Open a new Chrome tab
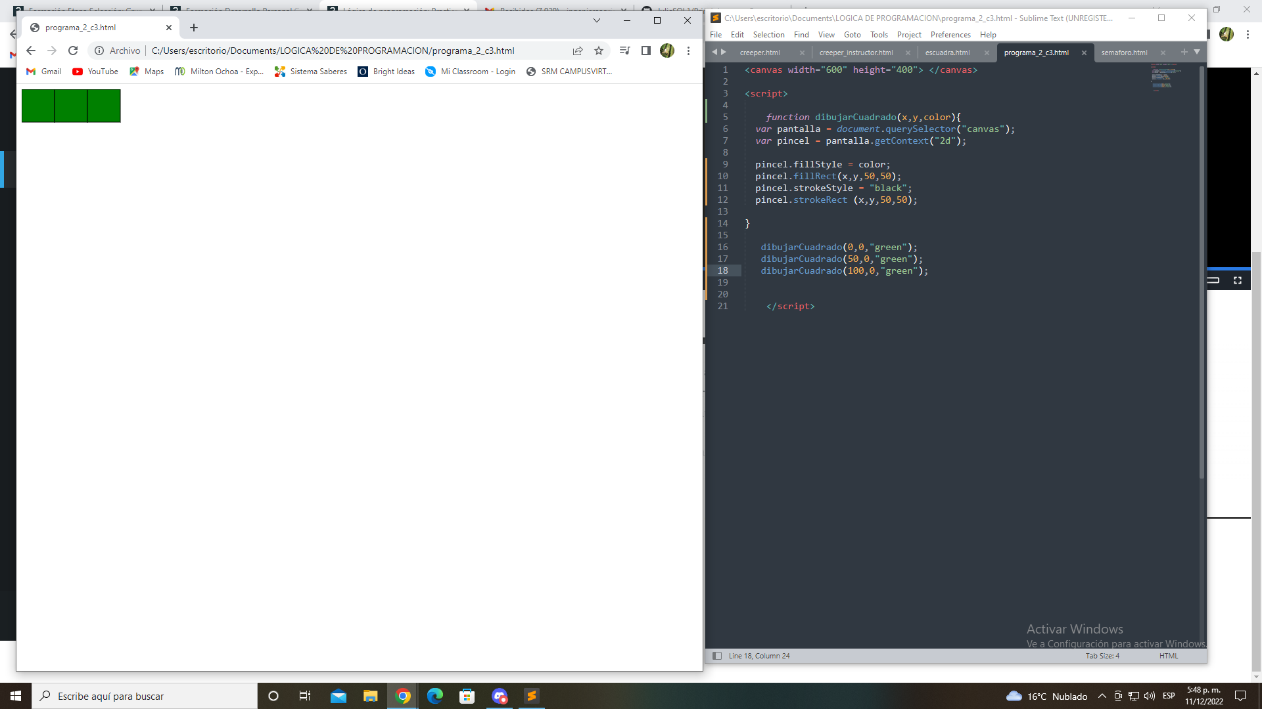1262x709 pixels. (x=194, y=28)
